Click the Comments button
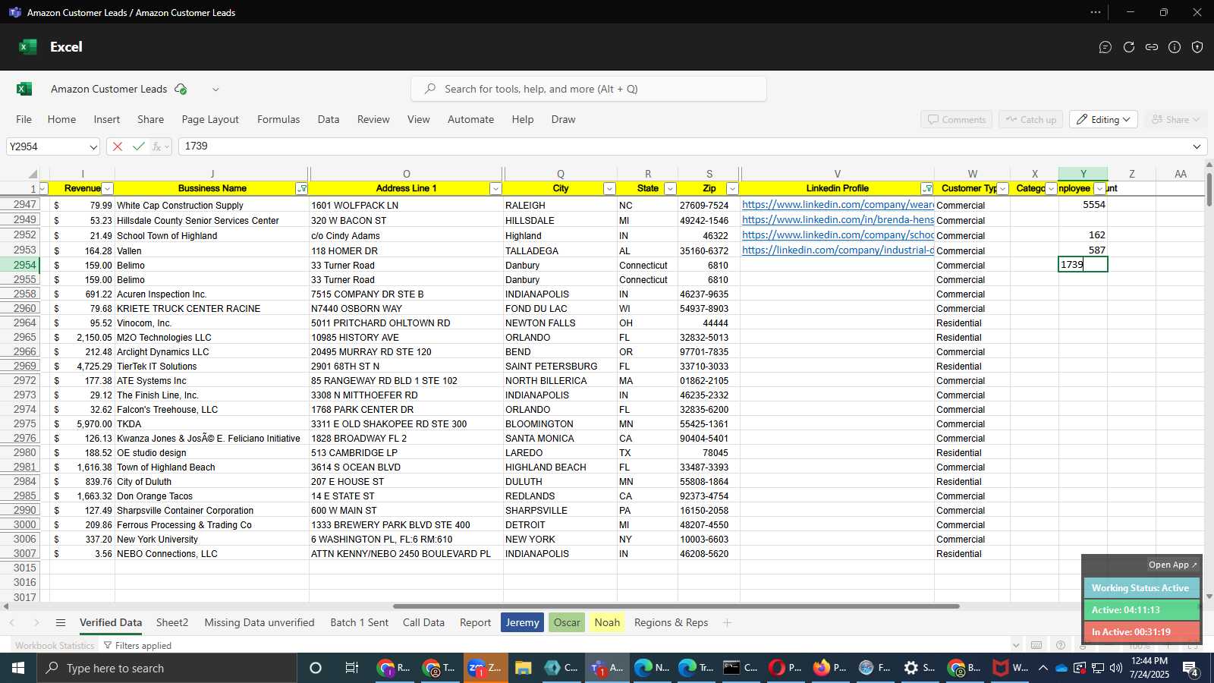Screen dimensions: 1214x683 tap(957, 120)
